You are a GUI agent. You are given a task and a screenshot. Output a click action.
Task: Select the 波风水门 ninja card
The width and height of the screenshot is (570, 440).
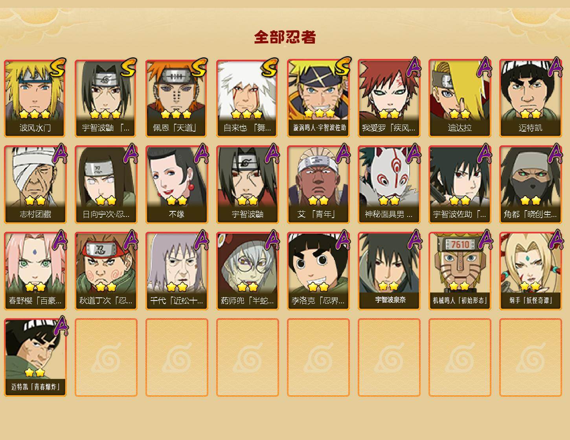(35, 98)
